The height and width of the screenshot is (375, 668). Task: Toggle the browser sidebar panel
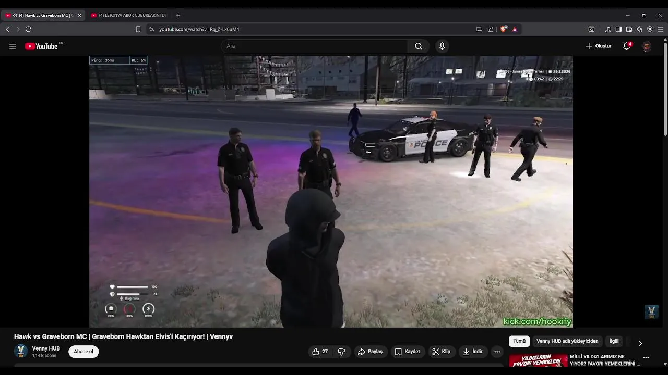pyautogui.click(x=618, y=29)
